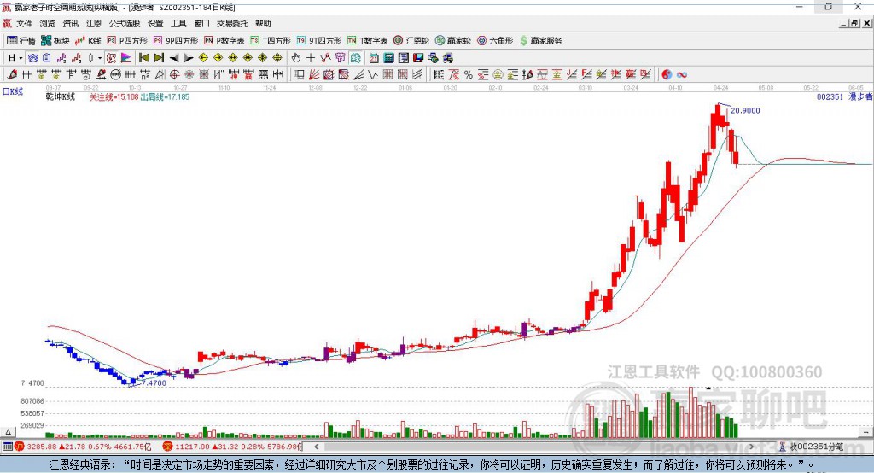Select the circled target crosshair tool

[x=174, y=74]
